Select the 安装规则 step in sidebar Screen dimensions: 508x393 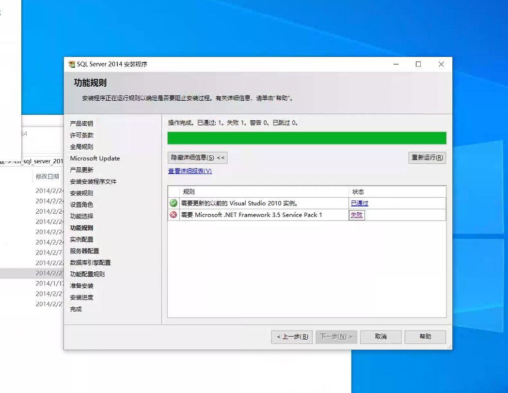pos(81,193)
